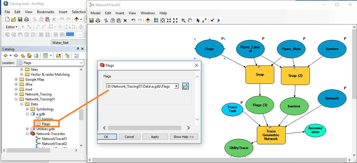Validate the entire model with checkmark
357x163 pixels.
click(213, 20)
